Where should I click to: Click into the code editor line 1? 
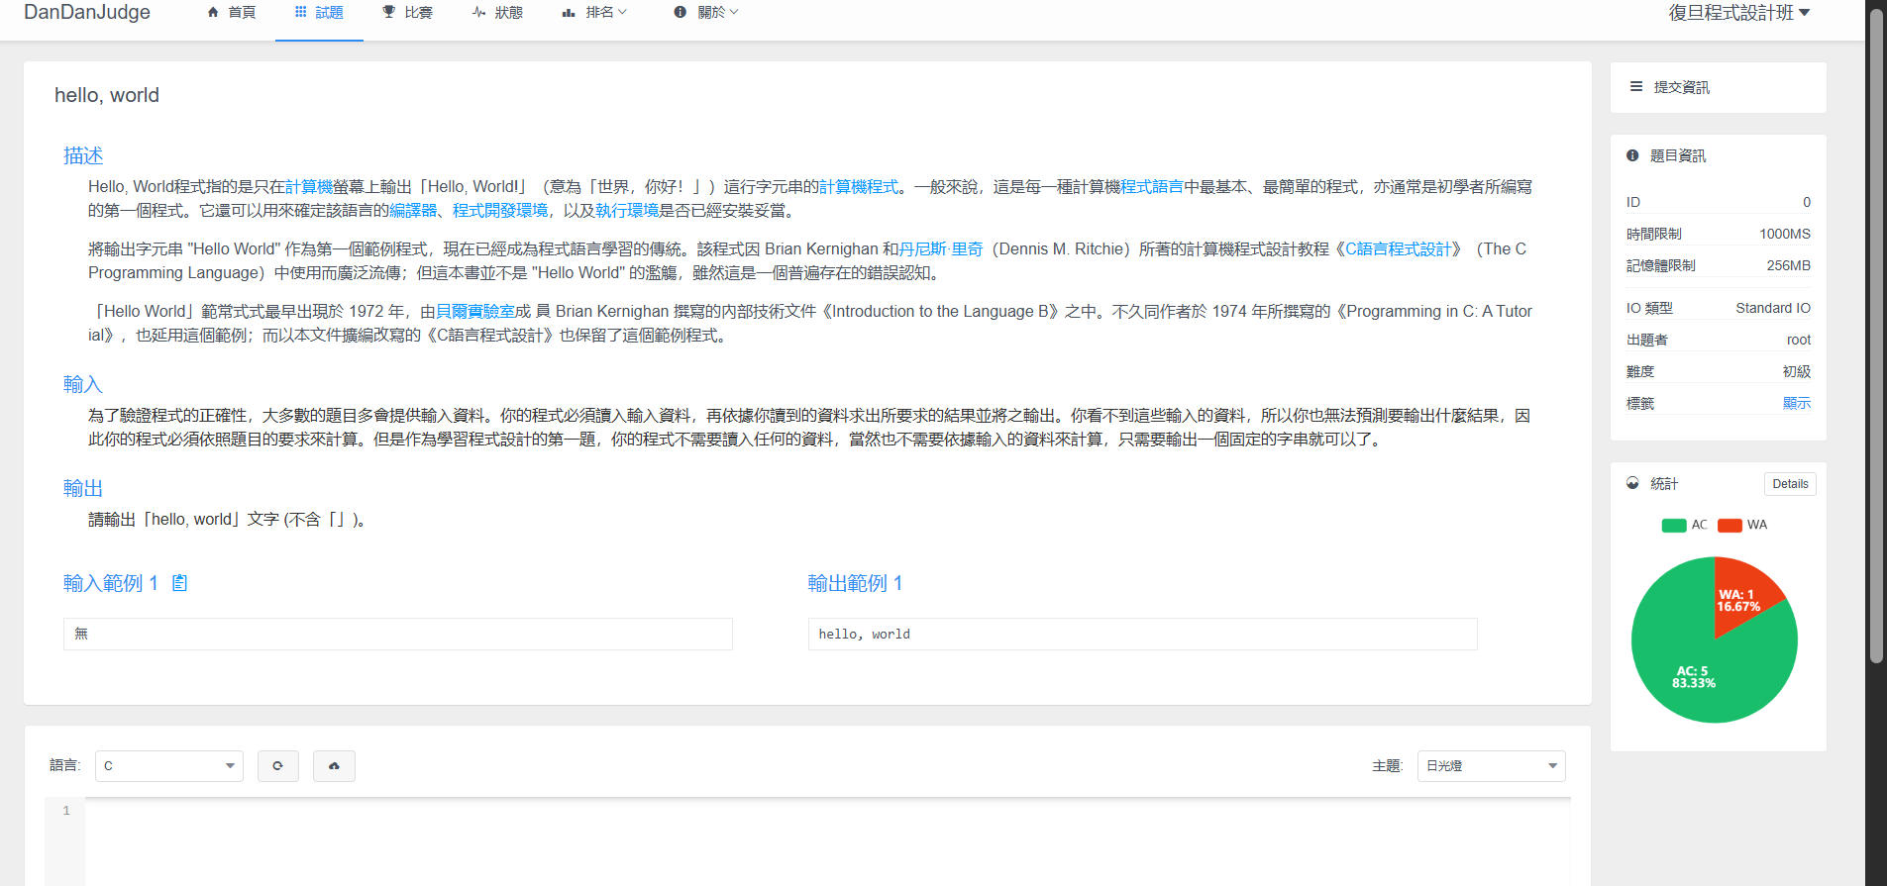(x=792, y=811)
